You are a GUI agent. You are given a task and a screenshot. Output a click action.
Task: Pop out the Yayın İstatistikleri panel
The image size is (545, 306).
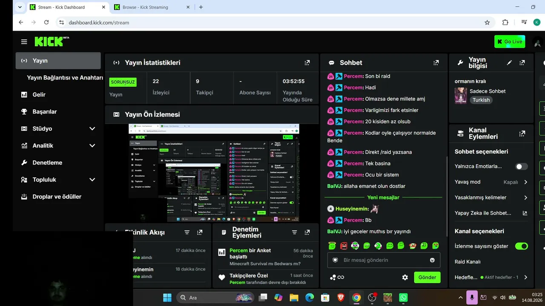[x=307, y=62]
